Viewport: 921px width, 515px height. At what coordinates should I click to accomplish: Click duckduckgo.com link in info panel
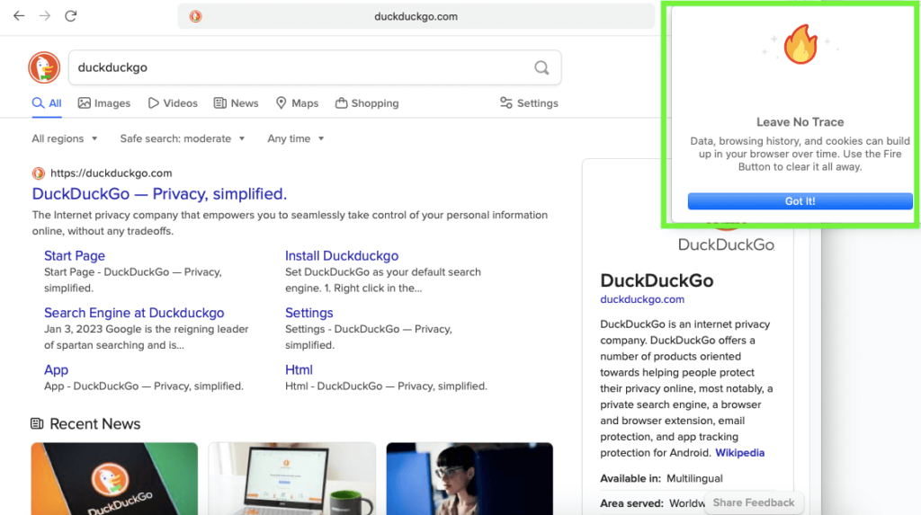tap(642, 299)
